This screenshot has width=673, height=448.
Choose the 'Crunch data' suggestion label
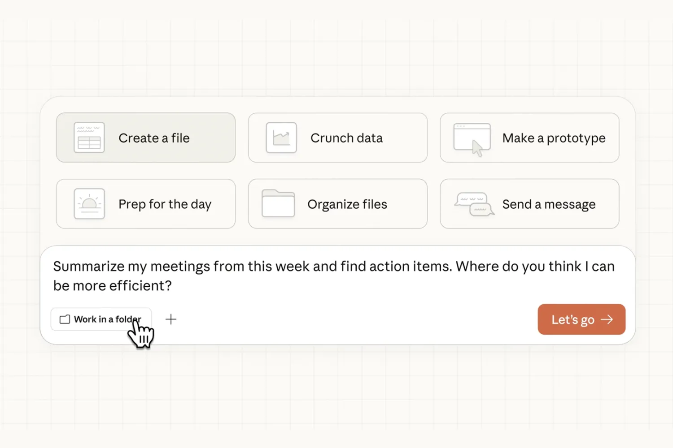346,138
